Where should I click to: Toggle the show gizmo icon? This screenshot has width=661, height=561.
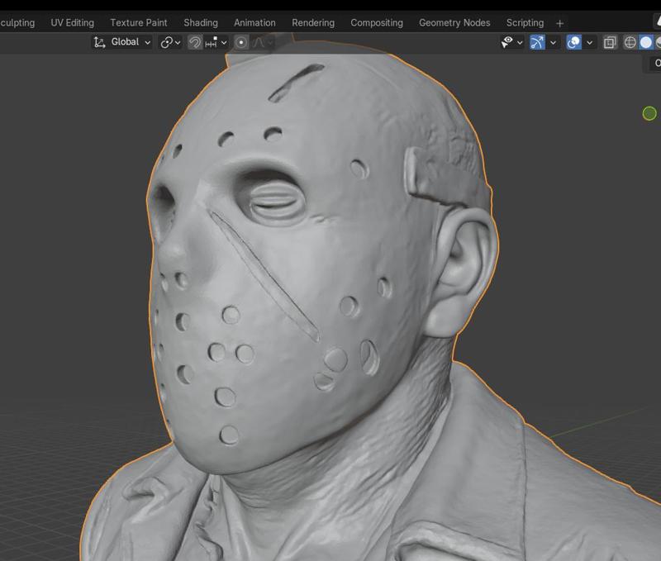point(538,42)
